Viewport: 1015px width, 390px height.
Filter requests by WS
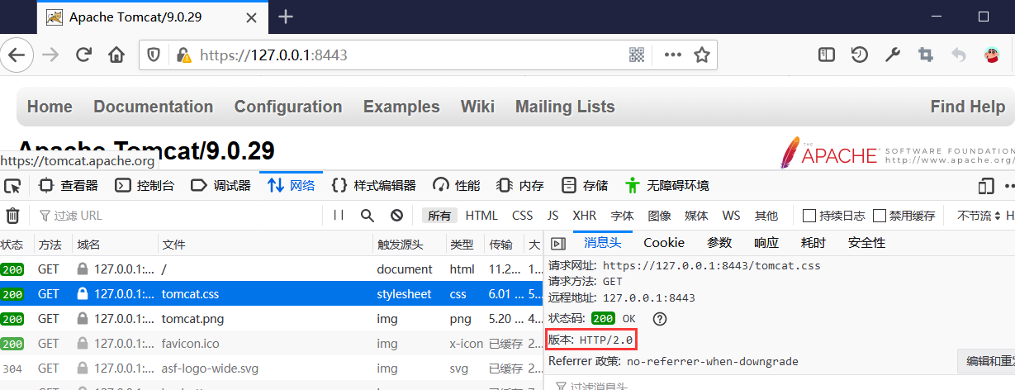(x=732, y=216)
